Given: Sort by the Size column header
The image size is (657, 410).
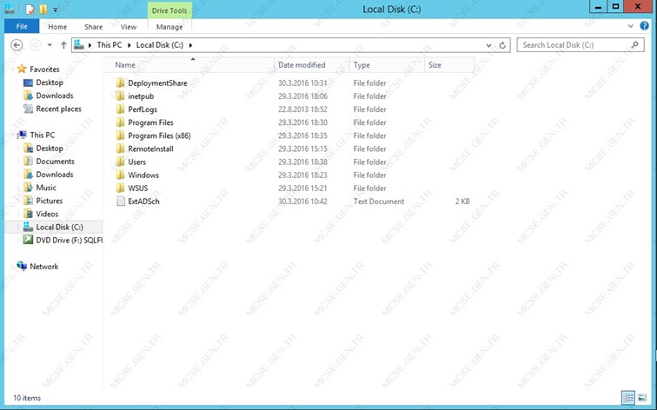Looking at the screenshot, I should [449, 65].
